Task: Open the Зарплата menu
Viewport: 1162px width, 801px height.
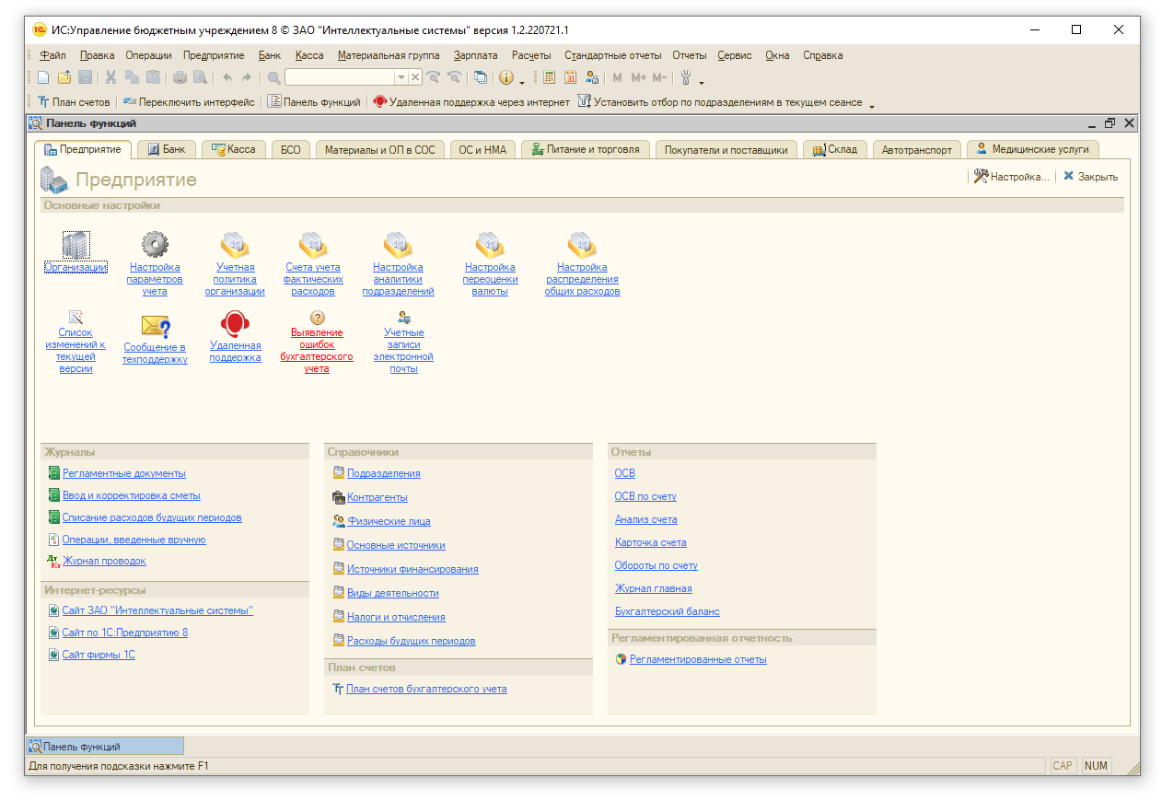Action: (475, 55)
